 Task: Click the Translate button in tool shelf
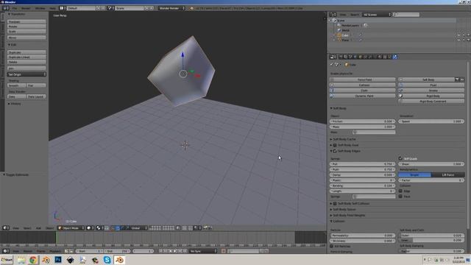26,21
